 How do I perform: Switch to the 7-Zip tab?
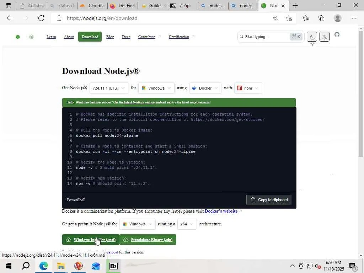pos(183,6)
